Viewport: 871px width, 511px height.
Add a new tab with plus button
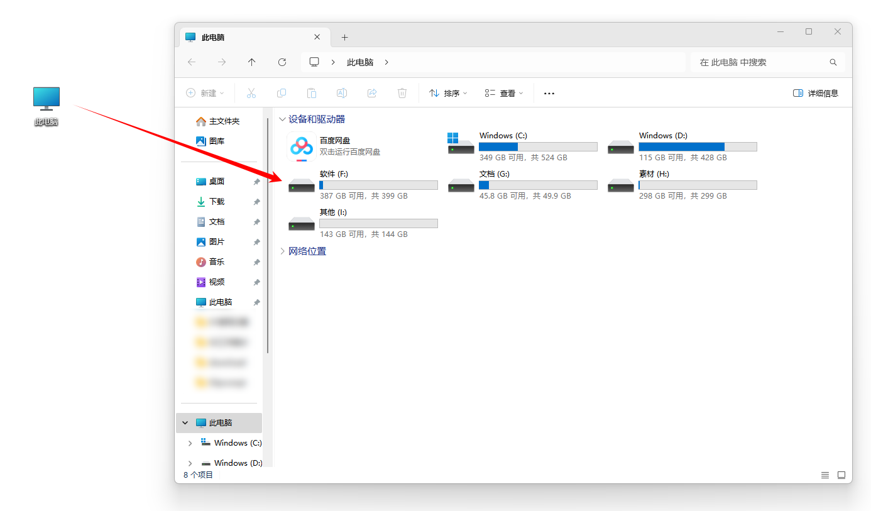(344, 38)
